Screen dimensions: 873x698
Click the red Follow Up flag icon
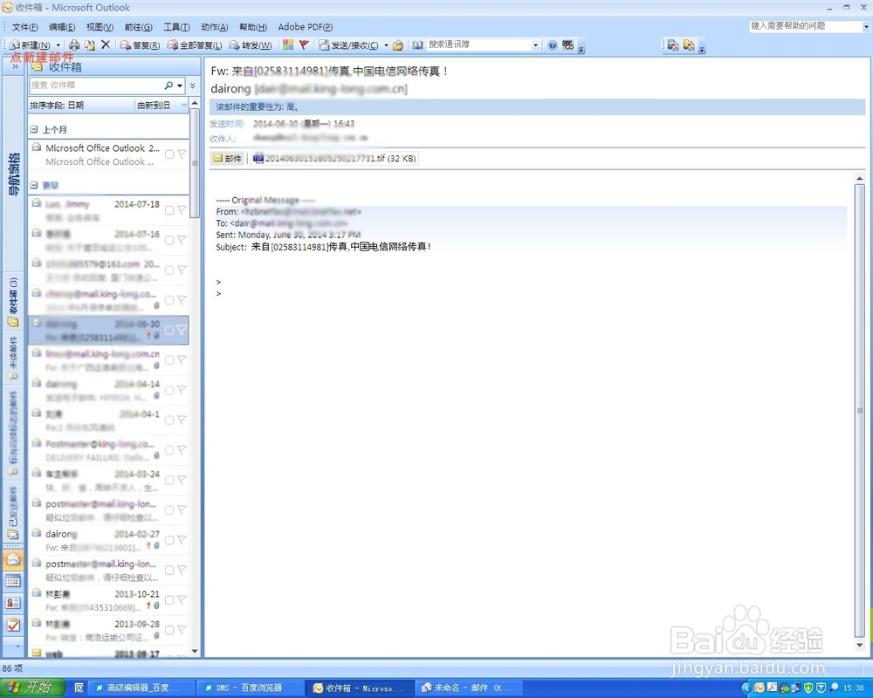point(304,45)
